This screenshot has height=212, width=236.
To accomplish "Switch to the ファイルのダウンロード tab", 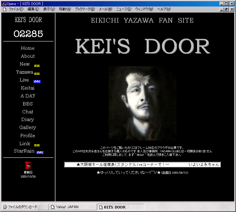I will pos(25,207).
